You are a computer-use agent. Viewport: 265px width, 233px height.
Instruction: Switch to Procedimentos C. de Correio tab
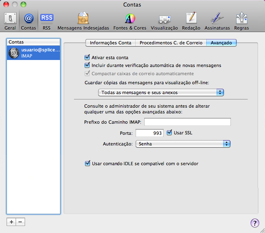pos(171,43)
